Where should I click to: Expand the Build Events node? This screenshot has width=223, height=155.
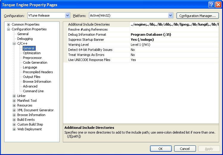14,120
